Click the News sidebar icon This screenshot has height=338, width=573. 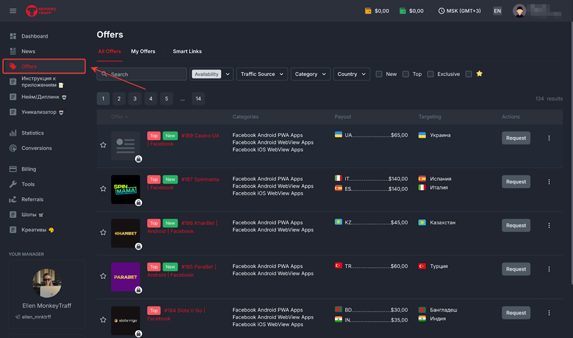[x=13, y=51]
